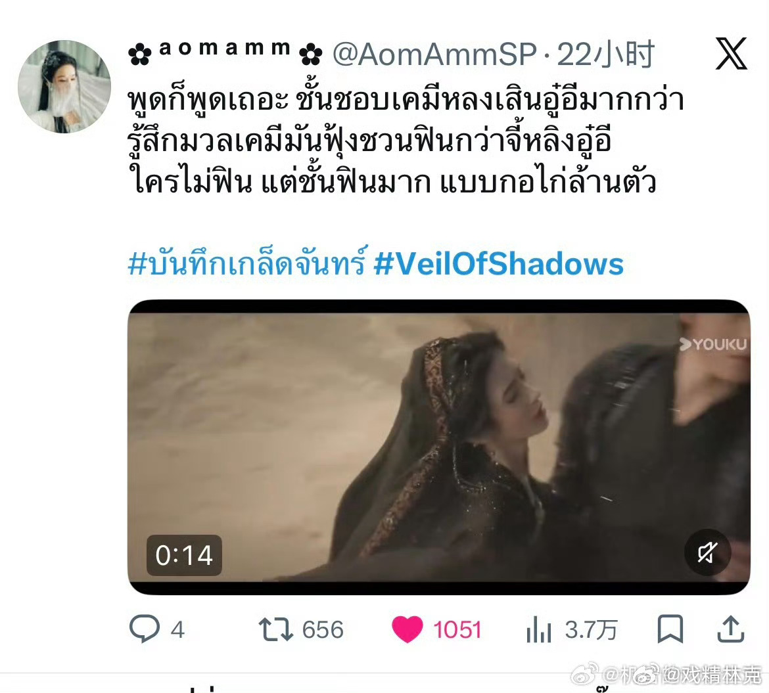
Task: Repost using the retweet arrows icon
Action: [x=275, y=629]
